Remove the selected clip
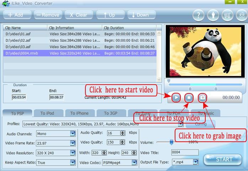 pyautogui.click(x=48, y=15)
